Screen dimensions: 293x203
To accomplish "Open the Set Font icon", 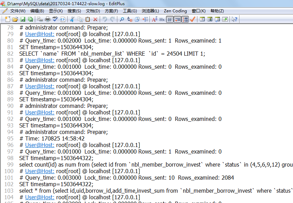I will click(x=155, y=19).
